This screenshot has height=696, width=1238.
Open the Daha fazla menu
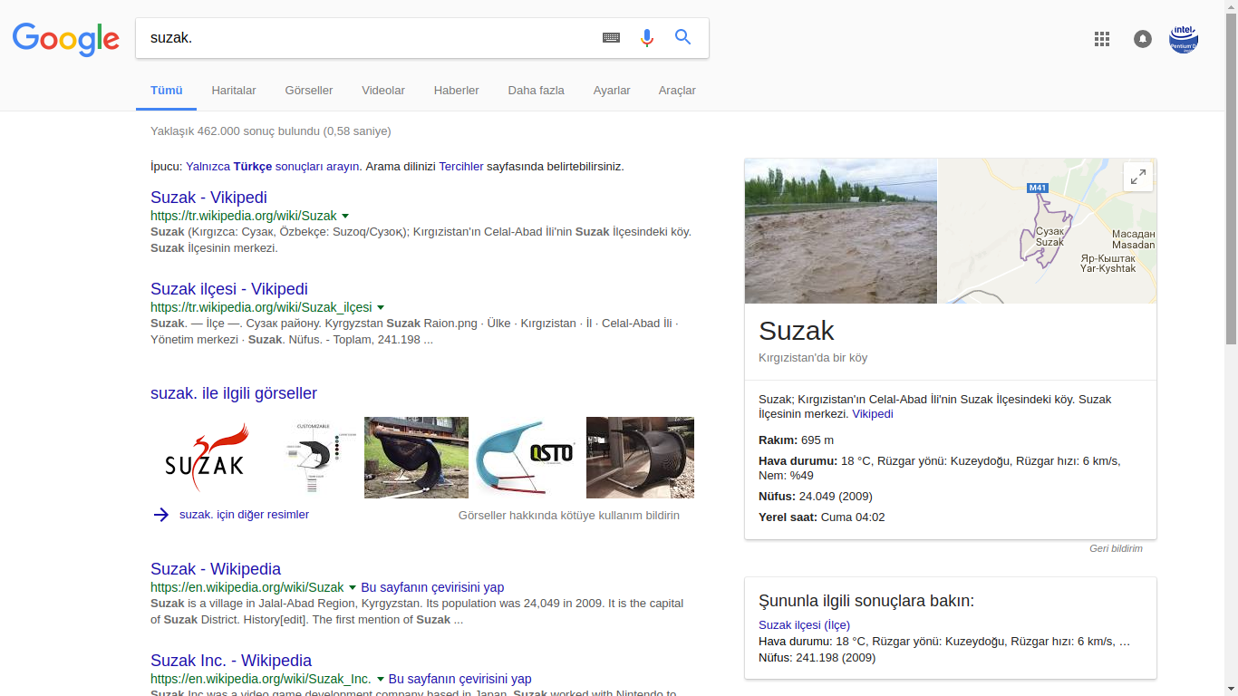(537, 91)
